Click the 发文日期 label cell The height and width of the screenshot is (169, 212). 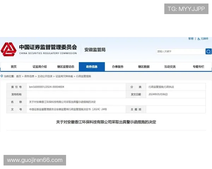coord(136,94)
